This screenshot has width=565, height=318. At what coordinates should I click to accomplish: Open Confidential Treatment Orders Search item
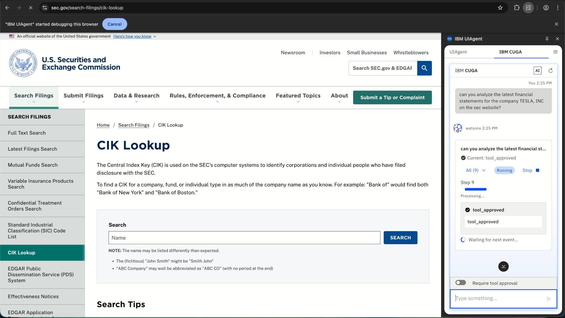[42, 206]
